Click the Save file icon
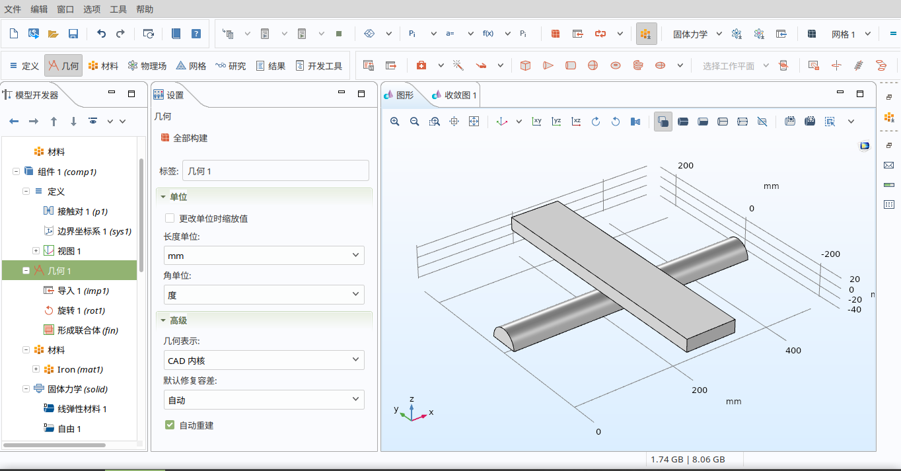901x471 pixels. click(73, 34)
